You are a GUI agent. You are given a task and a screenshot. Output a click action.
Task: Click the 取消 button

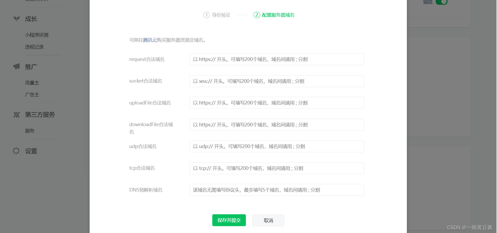(x=268, y=220)
